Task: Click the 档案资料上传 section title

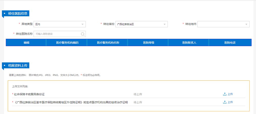Action: (18, 65)
